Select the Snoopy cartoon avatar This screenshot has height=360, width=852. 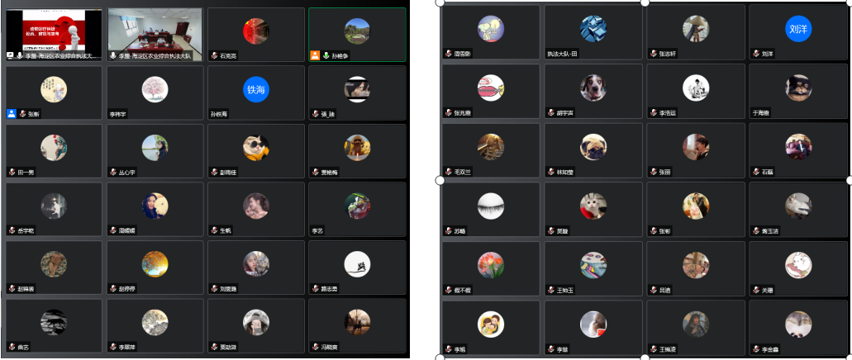[491, 29]
